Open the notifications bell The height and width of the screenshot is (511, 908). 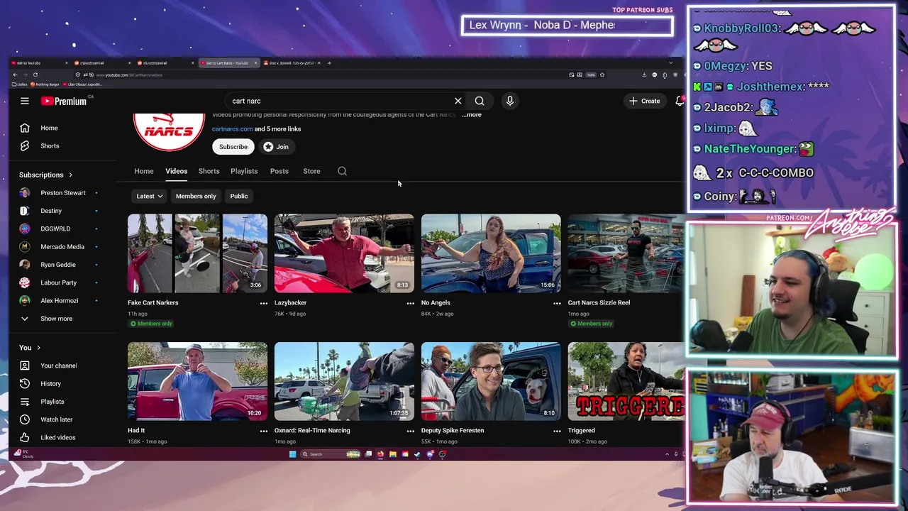pyautogui.click(x=680, y=101)
